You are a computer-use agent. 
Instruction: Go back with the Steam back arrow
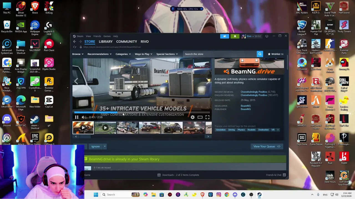click(x=74, y=41)
